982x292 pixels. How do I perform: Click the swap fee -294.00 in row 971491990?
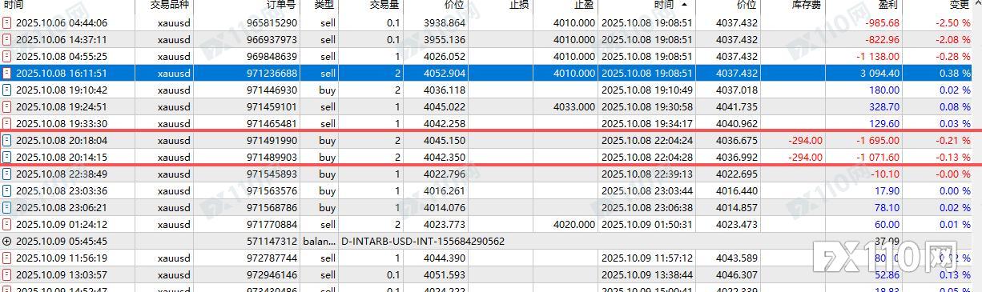[x=805, y=140]
